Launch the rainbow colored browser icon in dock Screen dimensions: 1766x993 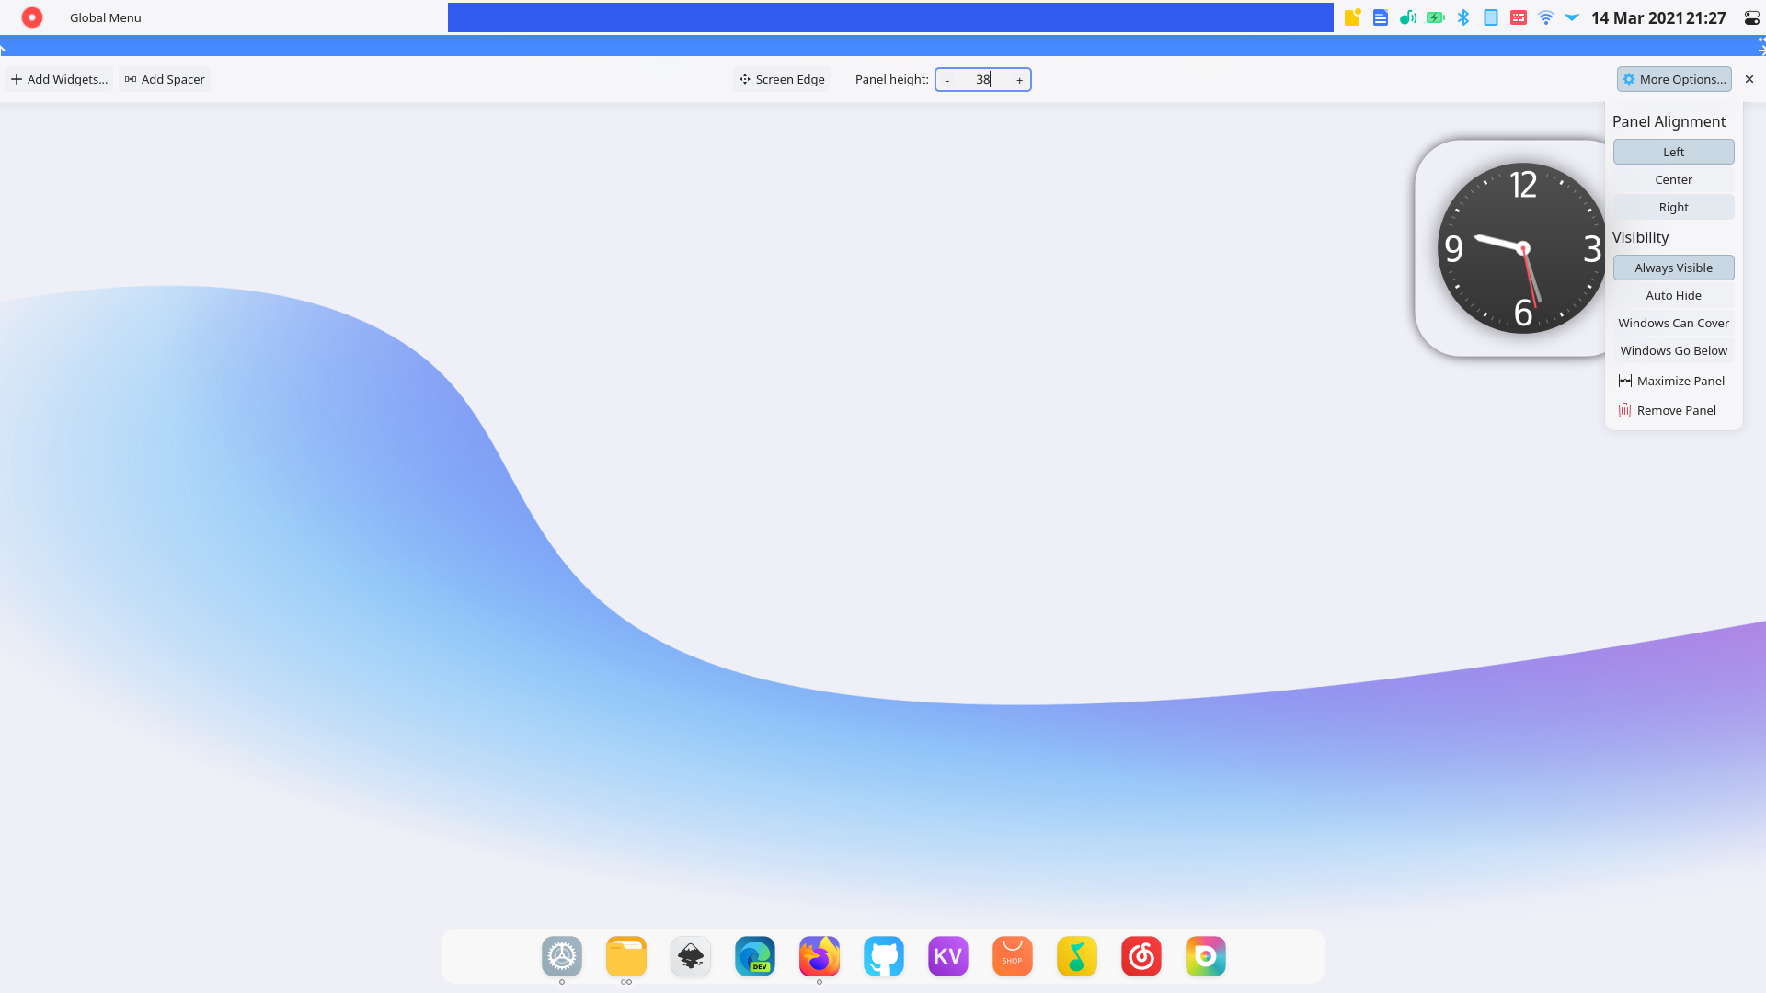pyautogui.click(x=1206, y=956)
